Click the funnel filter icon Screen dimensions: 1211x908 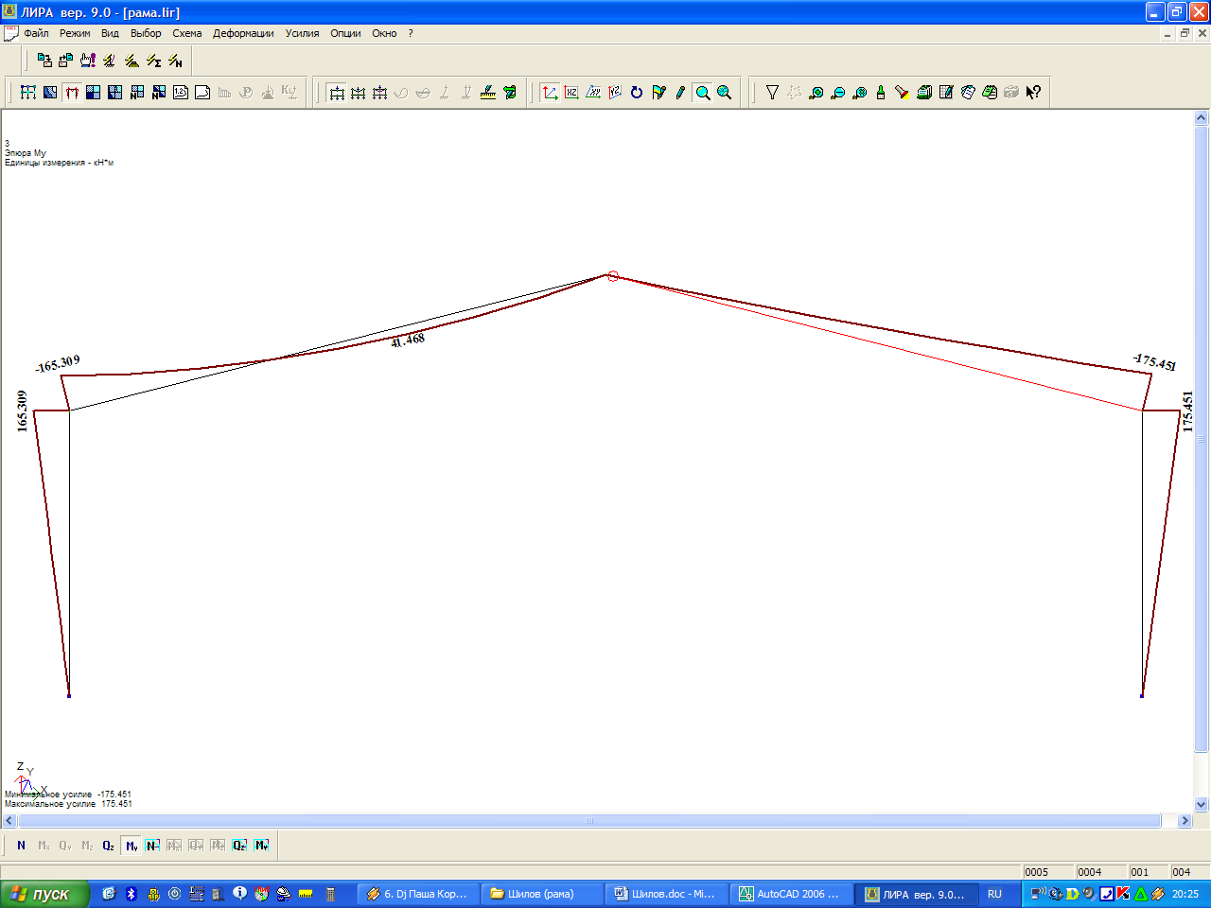coord(772,92)
